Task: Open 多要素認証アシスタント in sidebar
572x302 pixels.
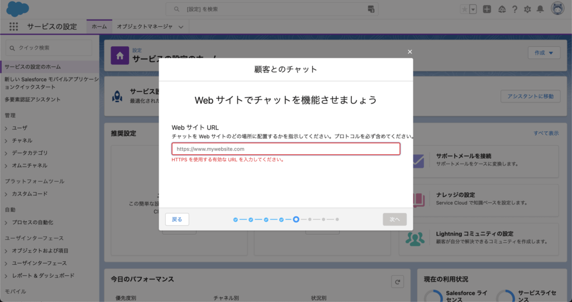Action: pos(32,99)
